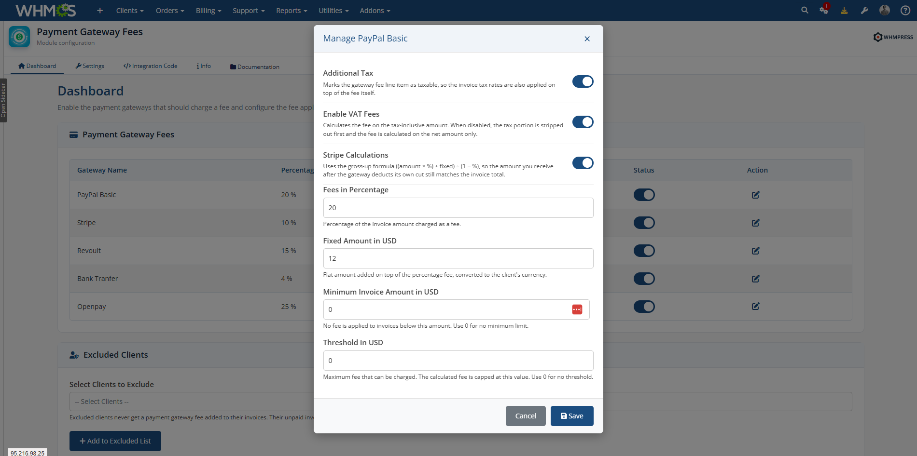
Task: Select the Stripe gateway name
Action: click(x=86, y=223)
